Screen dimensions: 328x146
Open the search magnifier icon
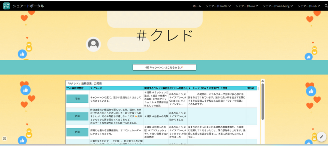coord(326,6)
